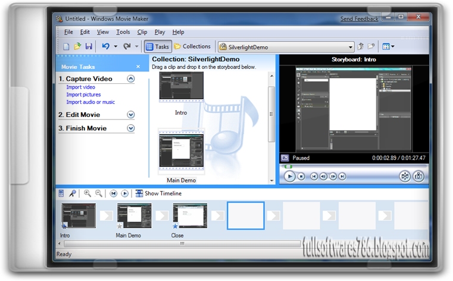Redo the last undone action
The height and width of the screenshot is (281, 453).
click(127, 46)
